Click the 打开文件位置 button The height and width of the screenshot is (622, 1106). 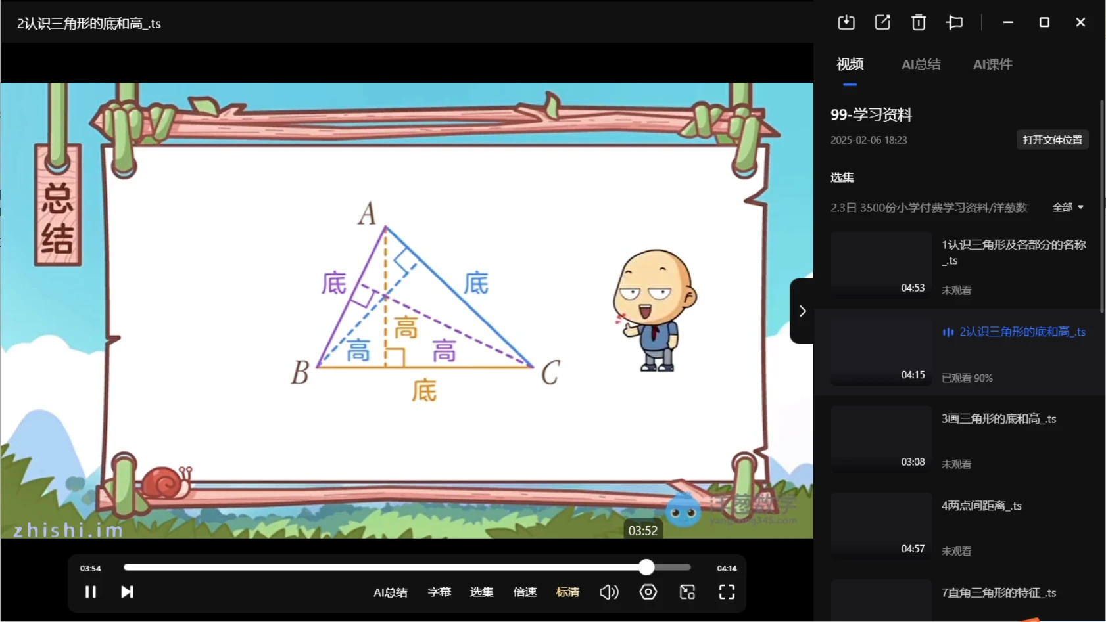click(1052, 140)
